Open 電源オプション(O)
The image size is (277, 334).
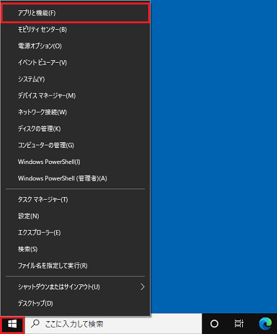pos(75,46)
